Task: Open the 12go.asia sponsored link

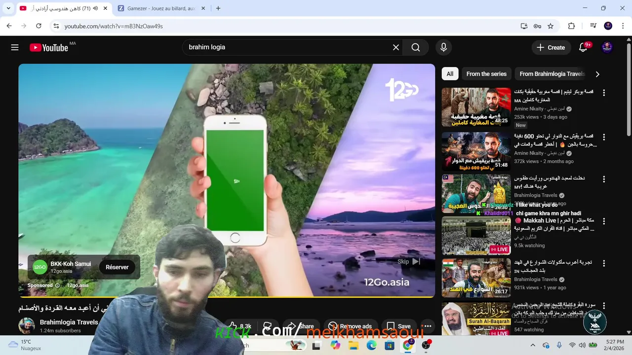Action: point(78,285)
